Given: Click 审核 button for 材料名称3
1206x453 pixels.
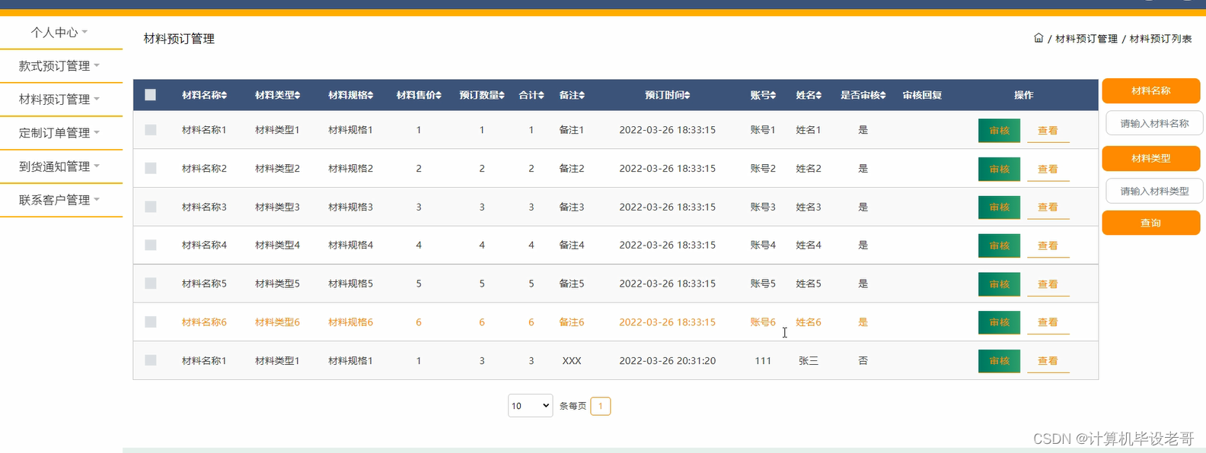Looking at the screenshot, I should [999, 207].
